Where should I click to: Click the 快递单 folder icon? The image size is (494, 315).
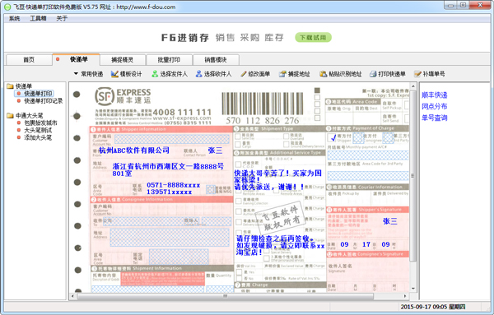point(10,86)
